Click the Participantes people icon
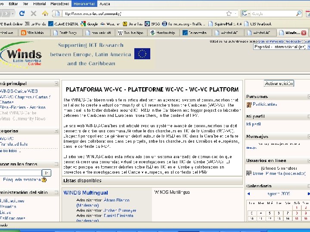This screenshot has height=232, width=310. 249,104
